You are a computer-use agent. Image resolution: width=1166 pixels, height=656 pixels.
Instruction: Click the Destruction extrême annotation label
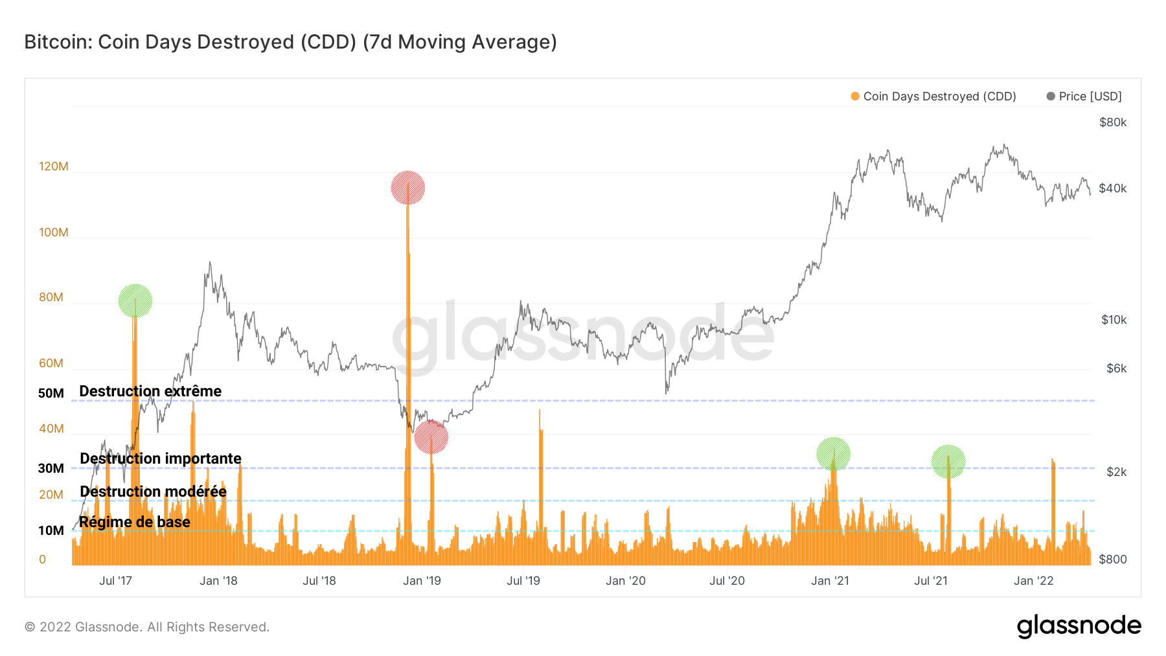coord(150,391)
